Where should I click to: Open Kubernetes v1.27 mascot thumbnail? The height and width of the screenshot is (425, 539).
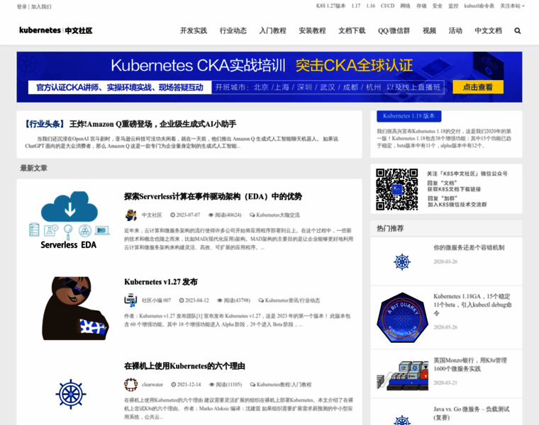pos(75,308)
